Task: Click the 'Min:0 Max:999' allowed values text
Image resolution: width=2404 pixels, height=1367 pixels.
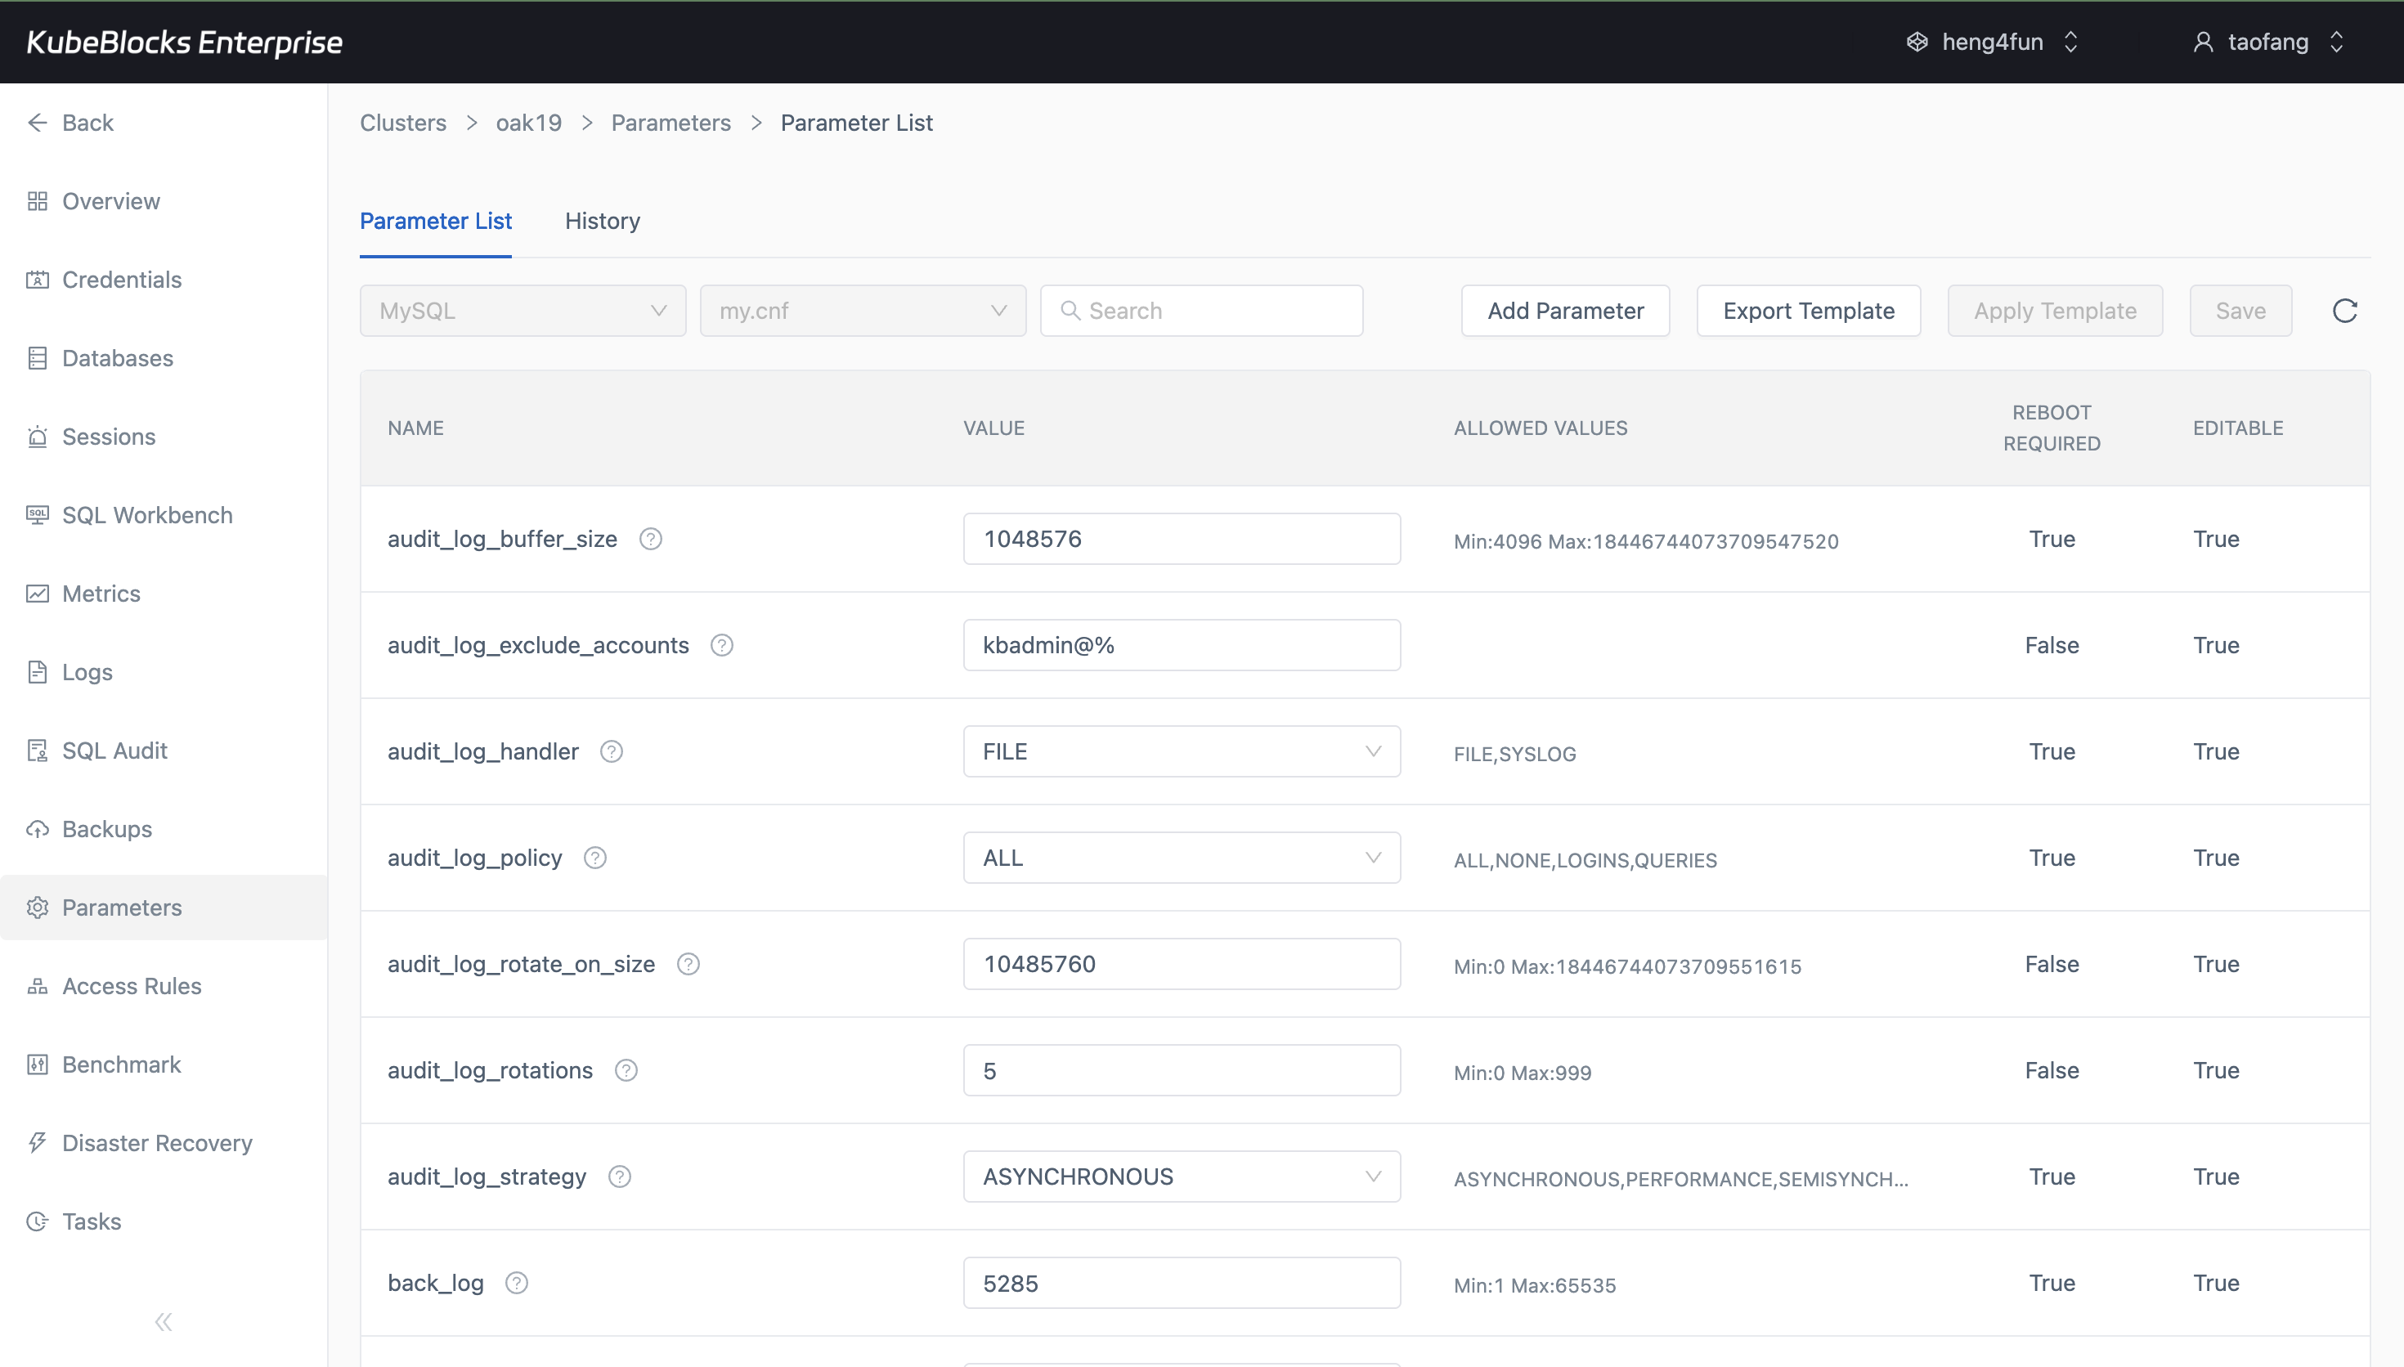Action: (1523, 1073)
